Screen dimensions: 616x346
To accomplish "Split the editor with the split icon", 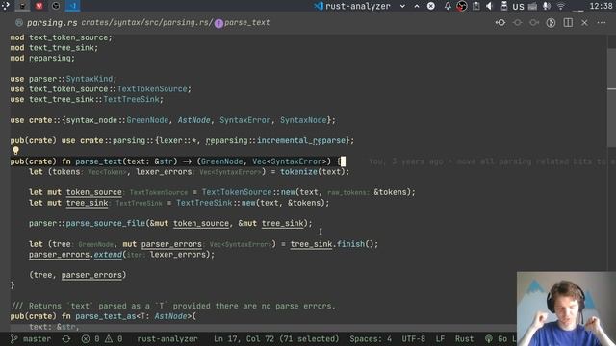I will coord(568,23).
